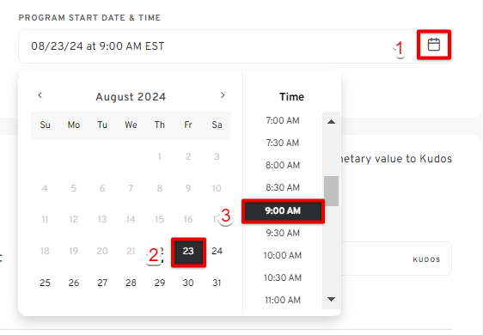The image size is (483, 335).
Task: Choose August 30 date
Action: click(x=188, y=283)
